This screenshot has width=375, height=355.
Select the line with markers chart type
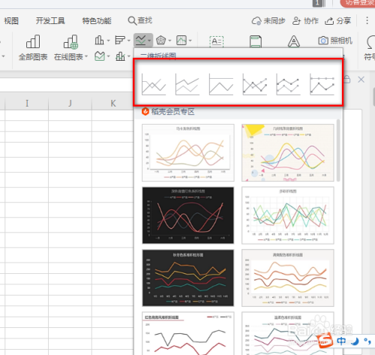pyautogui.click(x=255, y=84)
